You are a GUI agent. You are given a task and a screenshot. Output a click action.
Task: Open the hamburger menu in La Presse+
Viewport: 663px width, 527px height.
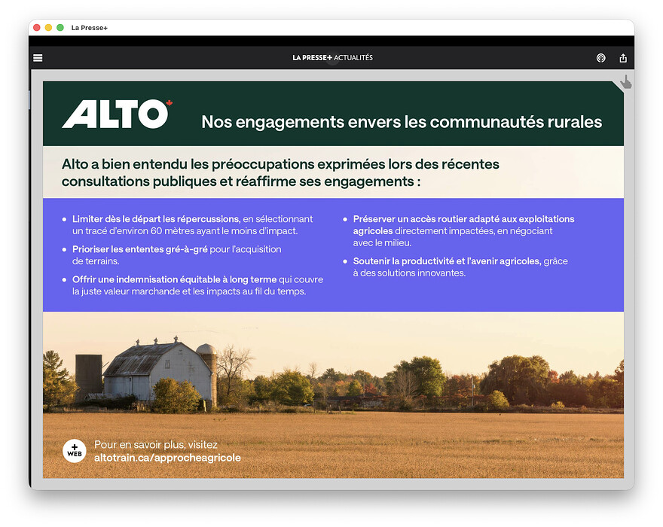[x=38, y=58]
